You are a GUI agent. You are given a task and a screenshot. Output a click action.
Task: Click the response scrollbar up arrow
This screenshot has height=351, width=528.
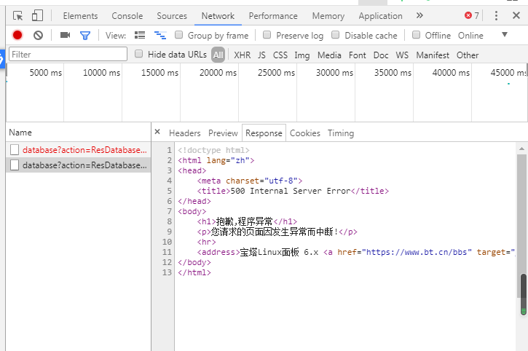click(521, 149)
